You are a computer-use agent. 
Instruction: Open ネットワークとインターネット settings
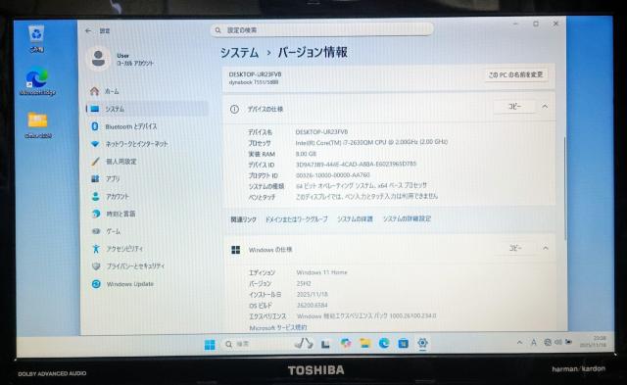[146, 144]
